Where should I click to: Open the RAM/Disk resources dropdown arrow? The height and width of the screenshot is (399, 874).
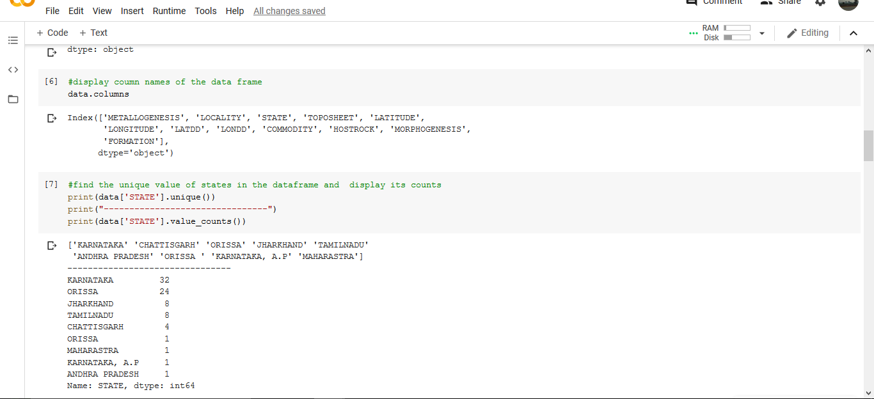tap(761, 33)
